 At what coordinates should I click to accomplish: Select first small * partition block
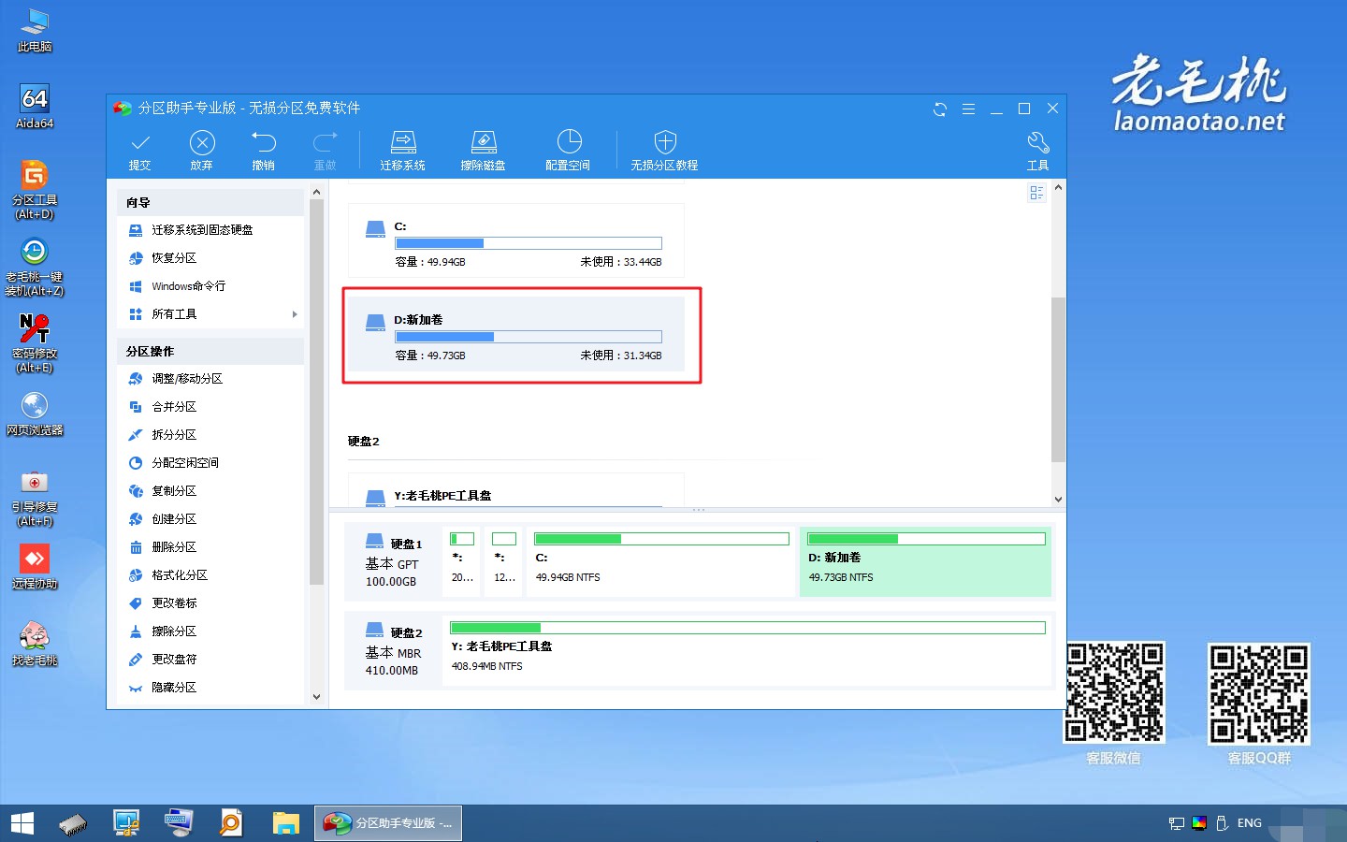pos(463,561)
